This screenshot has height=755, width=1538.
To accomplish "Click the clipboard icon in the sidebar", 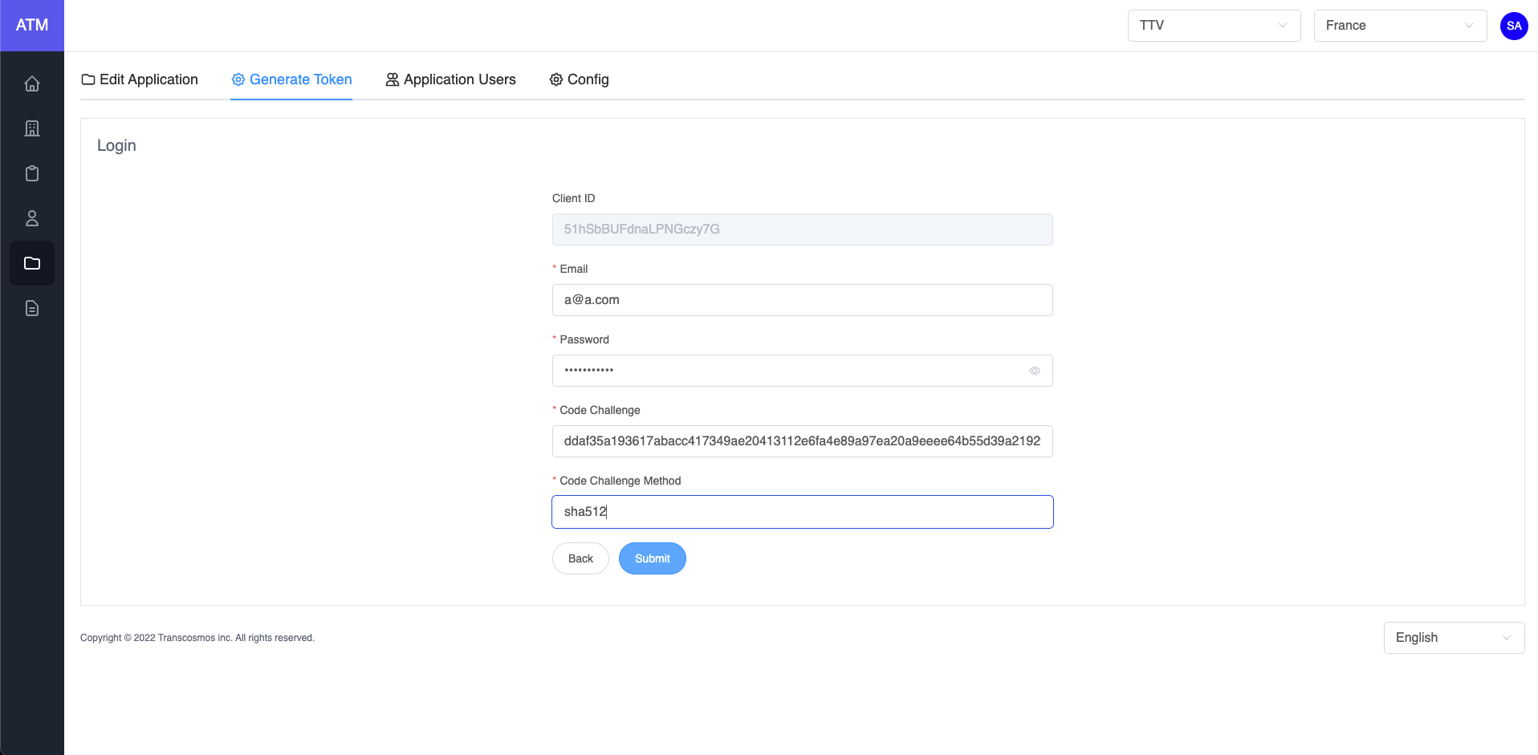I will (32, 173).
